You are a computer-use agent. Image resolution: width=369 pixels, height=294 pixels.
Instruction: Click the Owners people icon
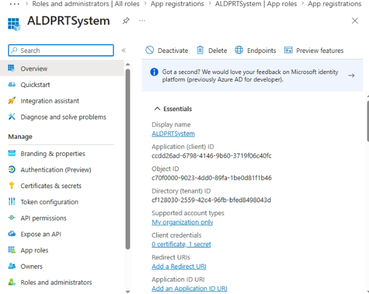[12, 266]
